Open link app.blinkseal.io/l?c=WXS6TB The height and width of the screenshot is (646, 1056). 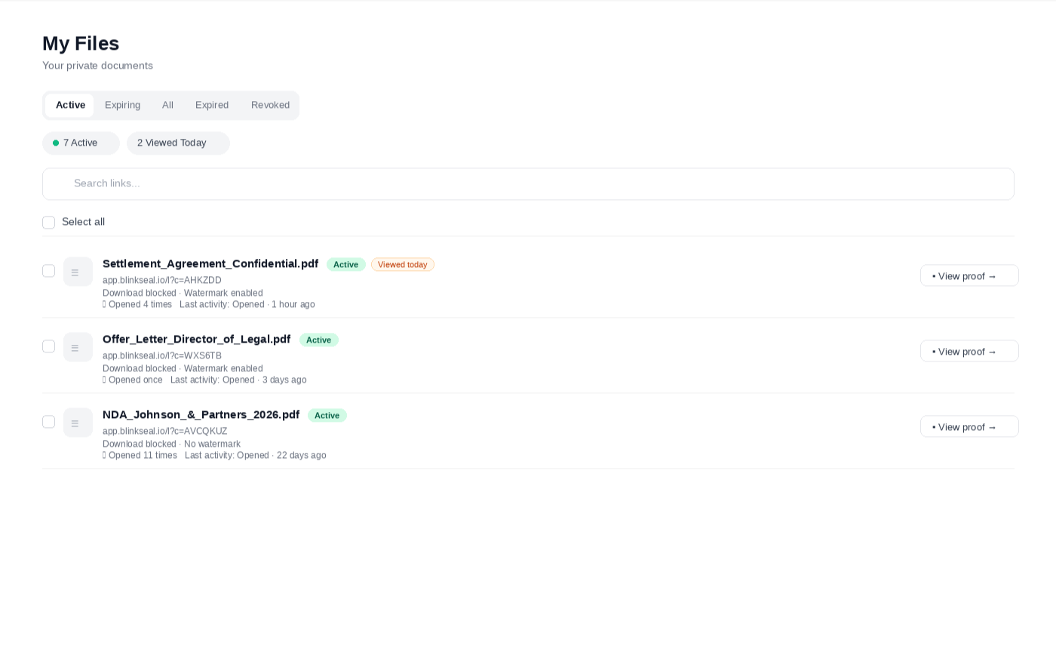tap(161, 355)
